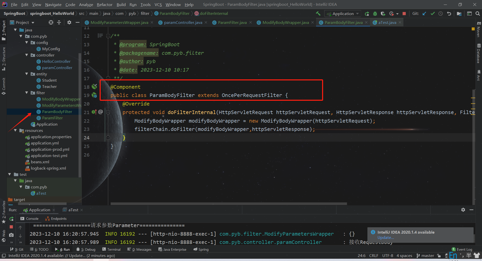The image size is (482, 261).
Task: Open the profiler dropdown arrow
Action: (397, 14)
